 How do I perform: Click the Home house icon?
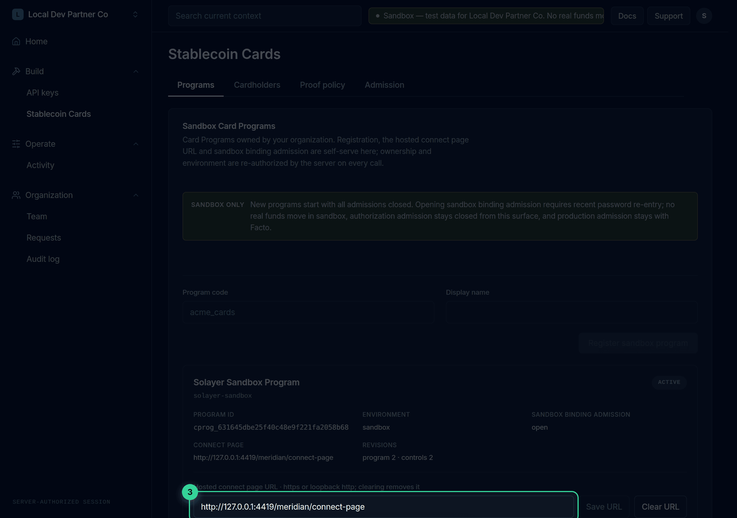point(16,41)
